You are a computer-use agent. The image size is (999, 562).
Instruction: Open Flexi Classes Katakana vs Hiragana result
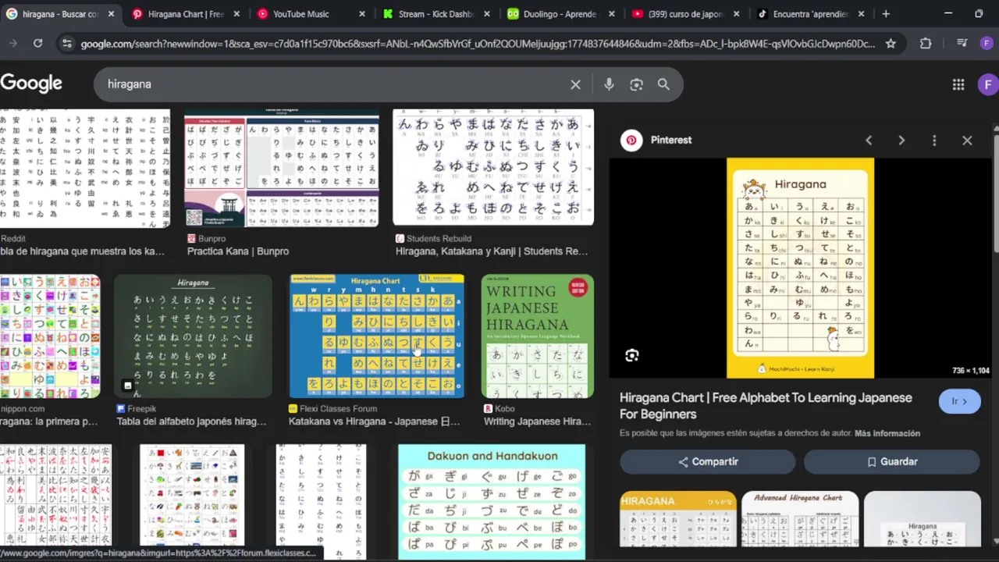click(x=375, y=421)
